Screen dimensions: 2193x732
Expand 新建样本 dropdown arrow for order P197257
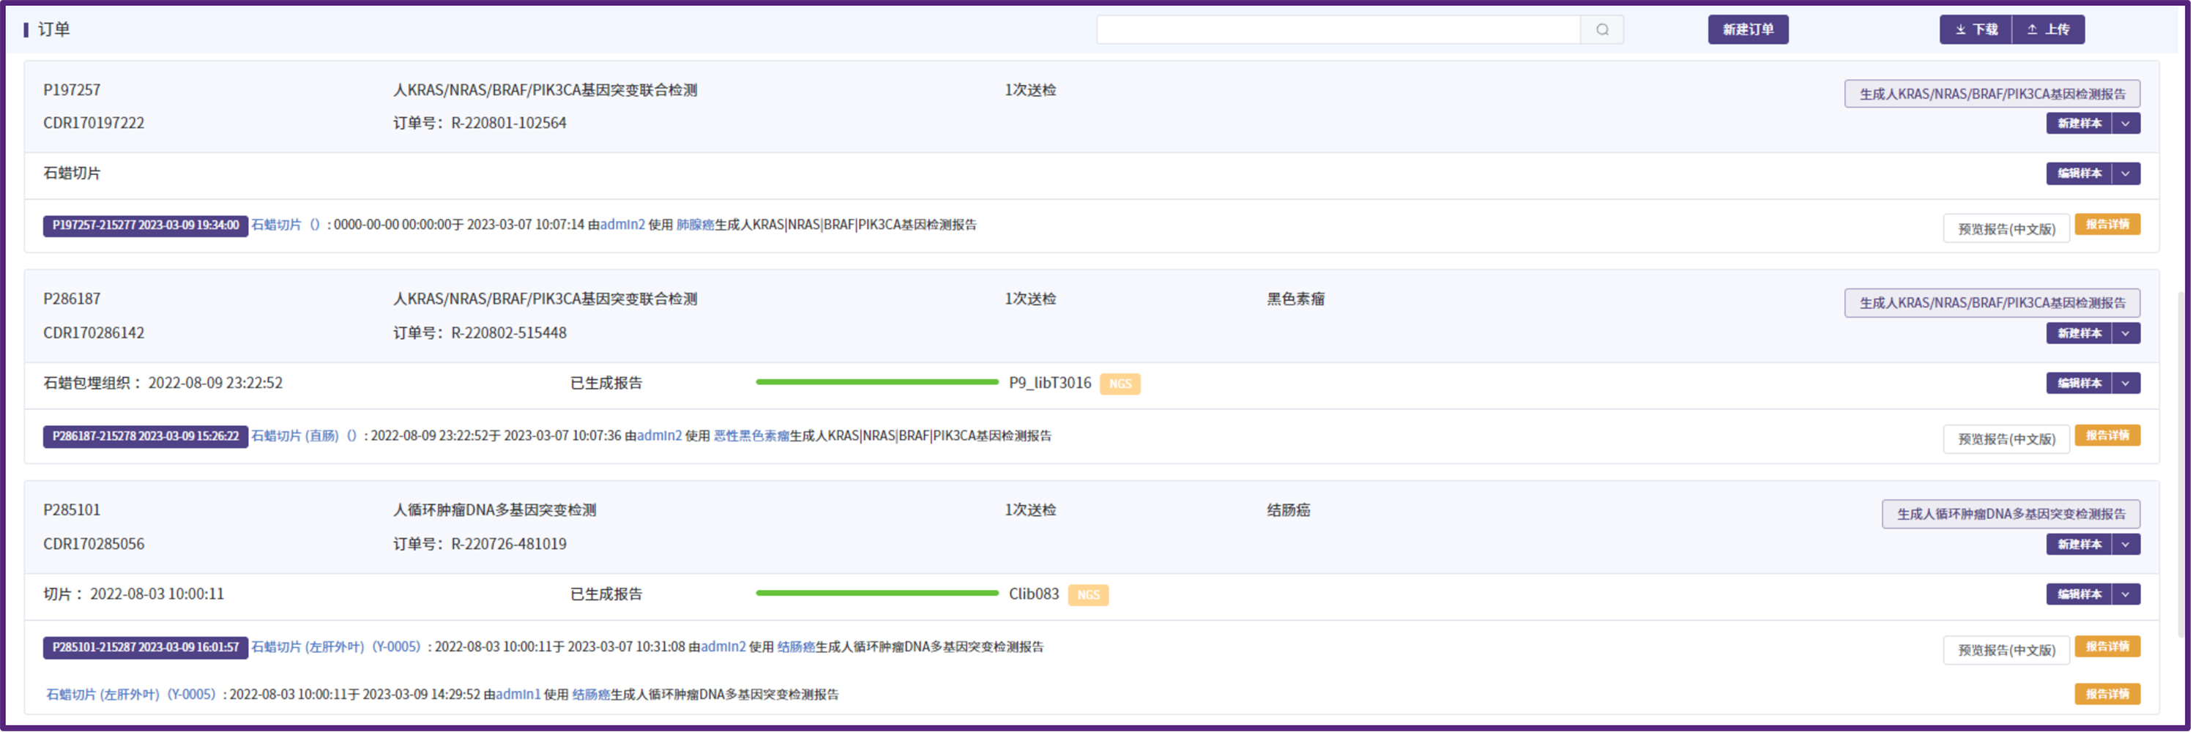(2125, 124)
